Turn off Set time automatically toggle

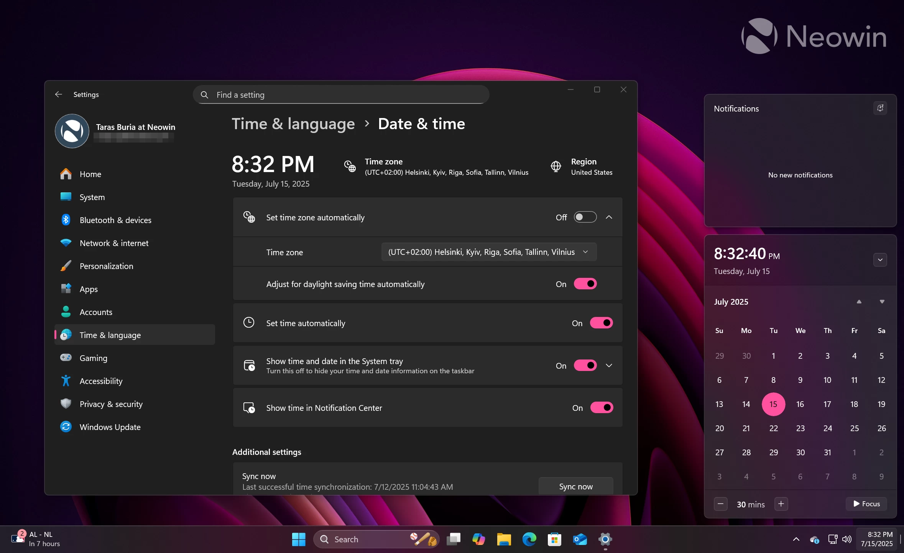601,323
